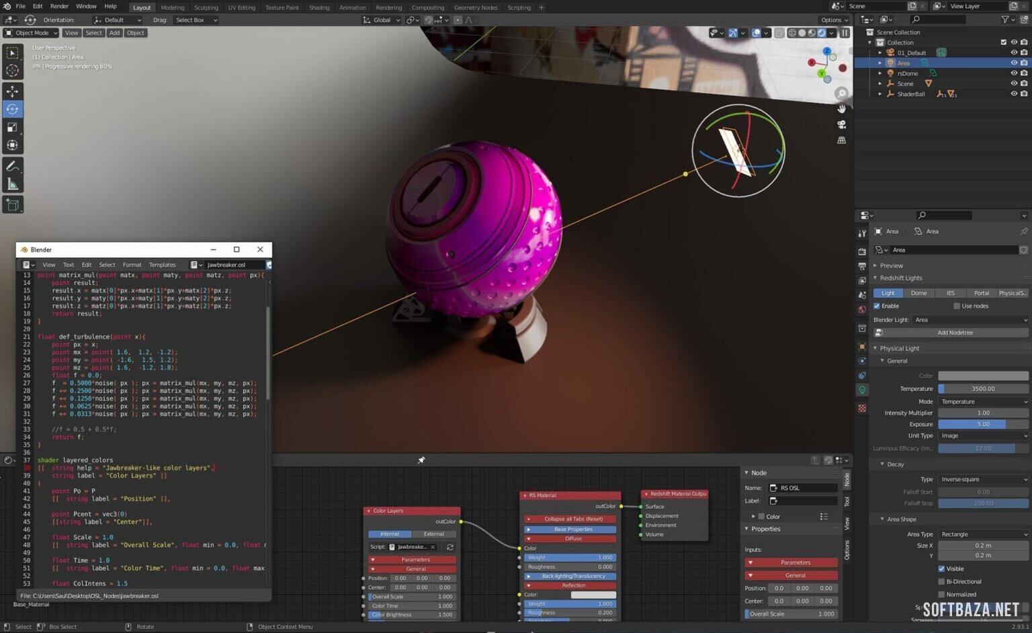This screenshot has width=1032, height=633.
Task: Select the Dome light type button
Action: (918, 293)
